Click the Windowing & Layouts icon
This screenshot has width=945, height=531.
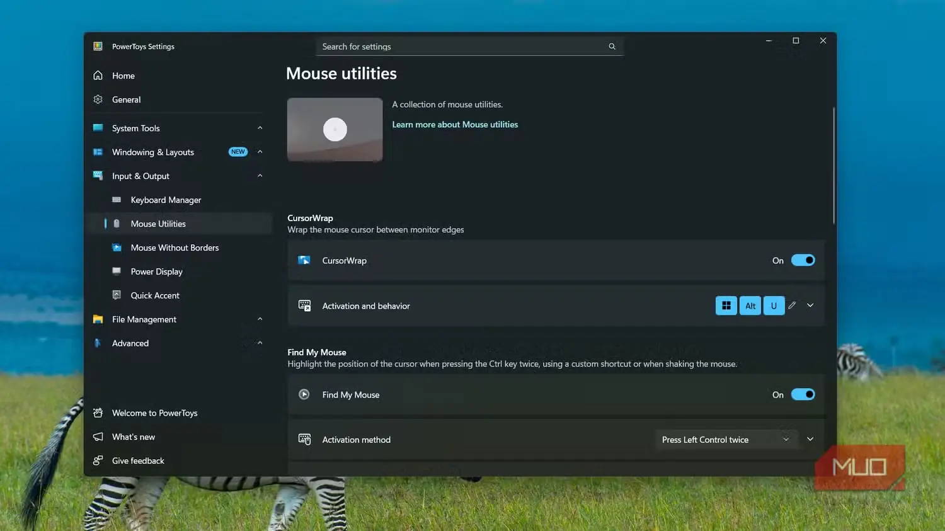98,152
